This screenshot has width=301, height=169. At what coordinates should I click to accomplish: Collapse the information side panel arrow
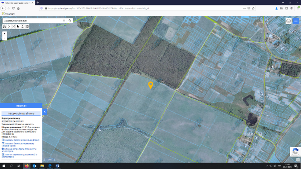45,112
